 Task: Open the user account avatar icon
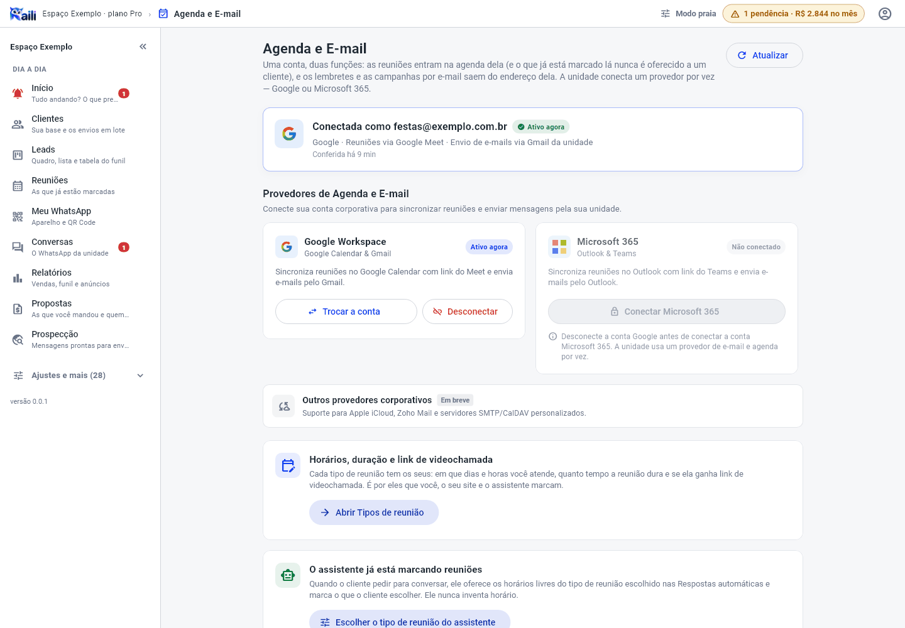coord(885,14)
